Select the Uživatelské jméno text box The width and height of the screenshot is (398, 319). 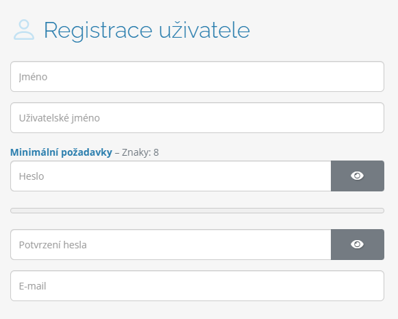[x=197, y=118]
